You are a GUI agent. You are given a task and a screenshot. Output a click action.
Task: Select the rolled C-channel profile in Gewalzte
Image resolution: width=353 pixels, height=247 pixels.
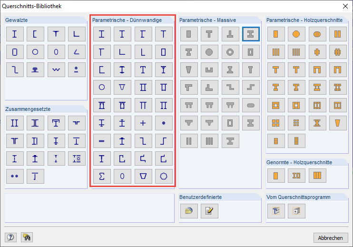[x=35, y=34]
